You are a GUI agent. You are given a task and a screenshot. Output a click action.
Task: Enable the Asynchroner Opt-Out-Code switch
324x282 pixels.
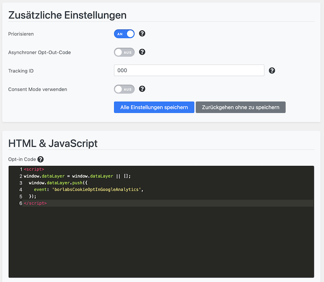coord(124,52)
